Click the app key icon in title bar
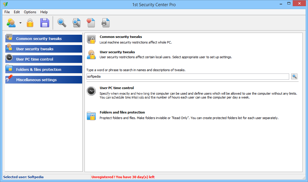This screenshot has width=308, height=182. [x=5, y=4]
